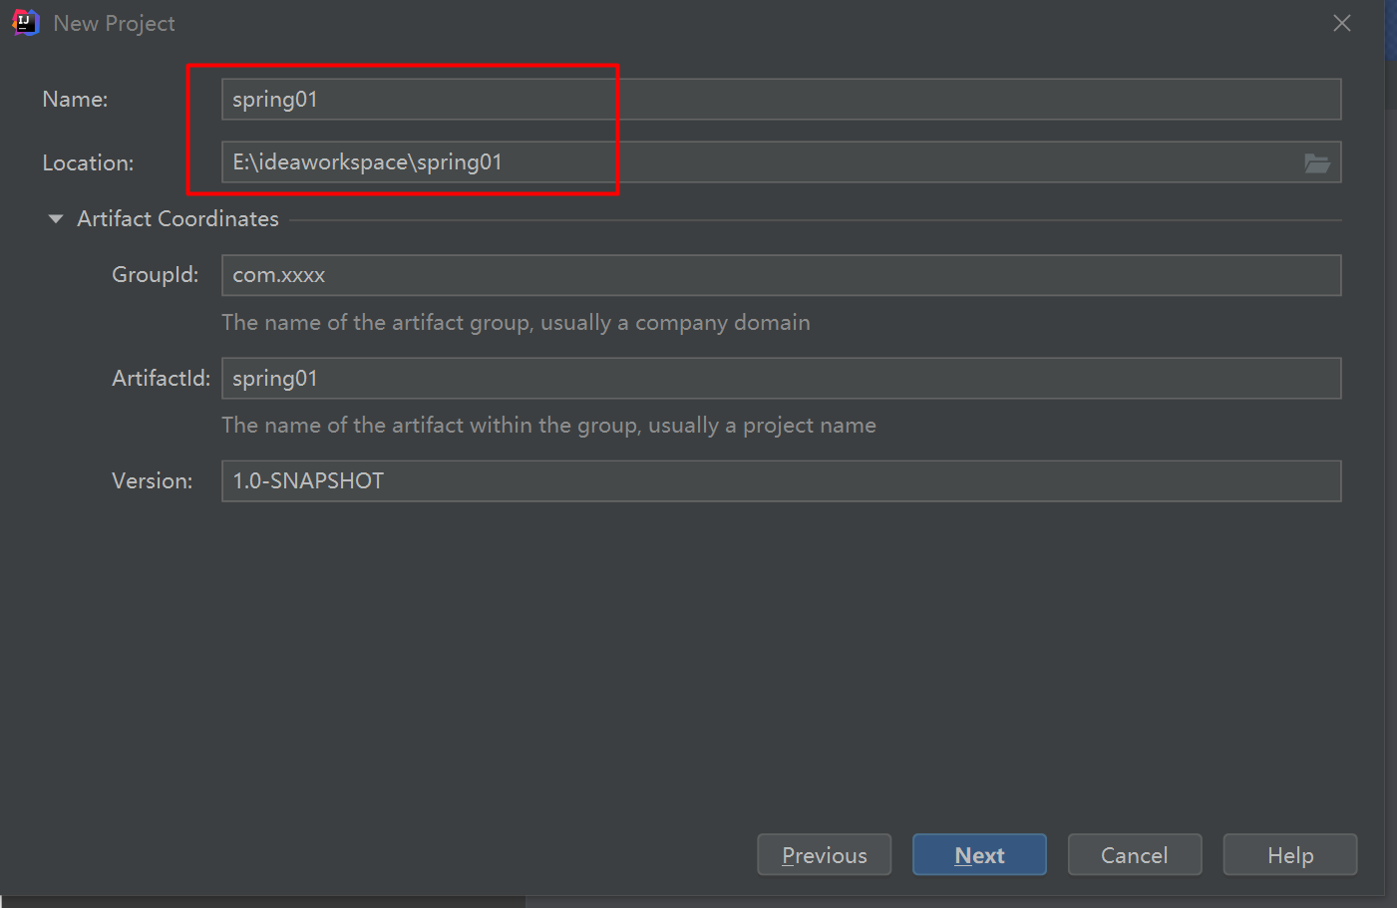Click the Artifact Coordinates section heading
This screenshot has width=1397, height=908.
(x=177, y=219)
